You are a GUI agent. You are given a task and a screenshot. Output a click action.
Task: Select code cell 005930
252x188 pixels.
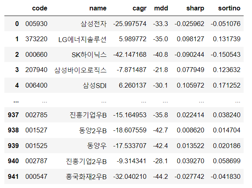click(x=36, y=24)
